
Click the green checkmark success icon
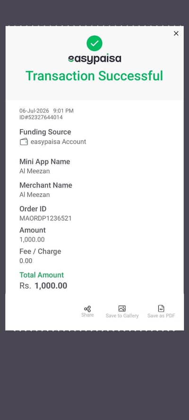pos(94,43)
